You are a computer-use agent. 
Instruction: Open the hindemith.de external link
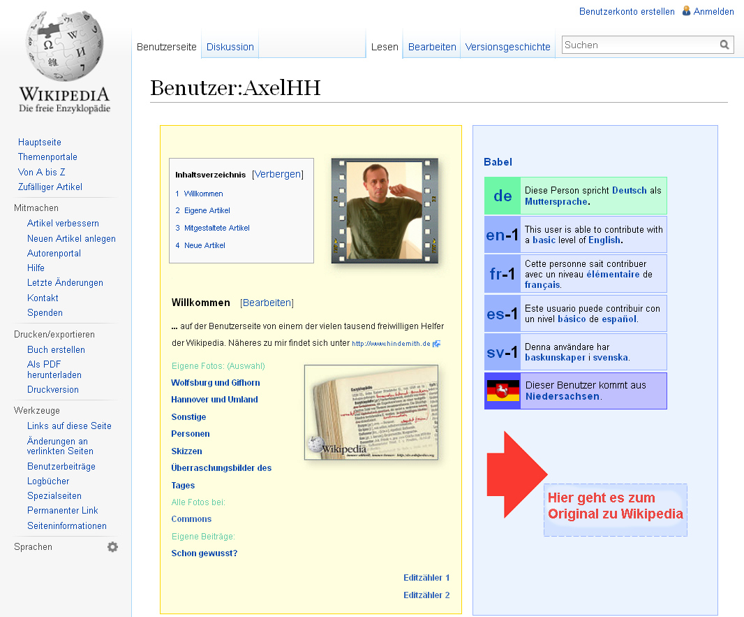click(391, 343)
